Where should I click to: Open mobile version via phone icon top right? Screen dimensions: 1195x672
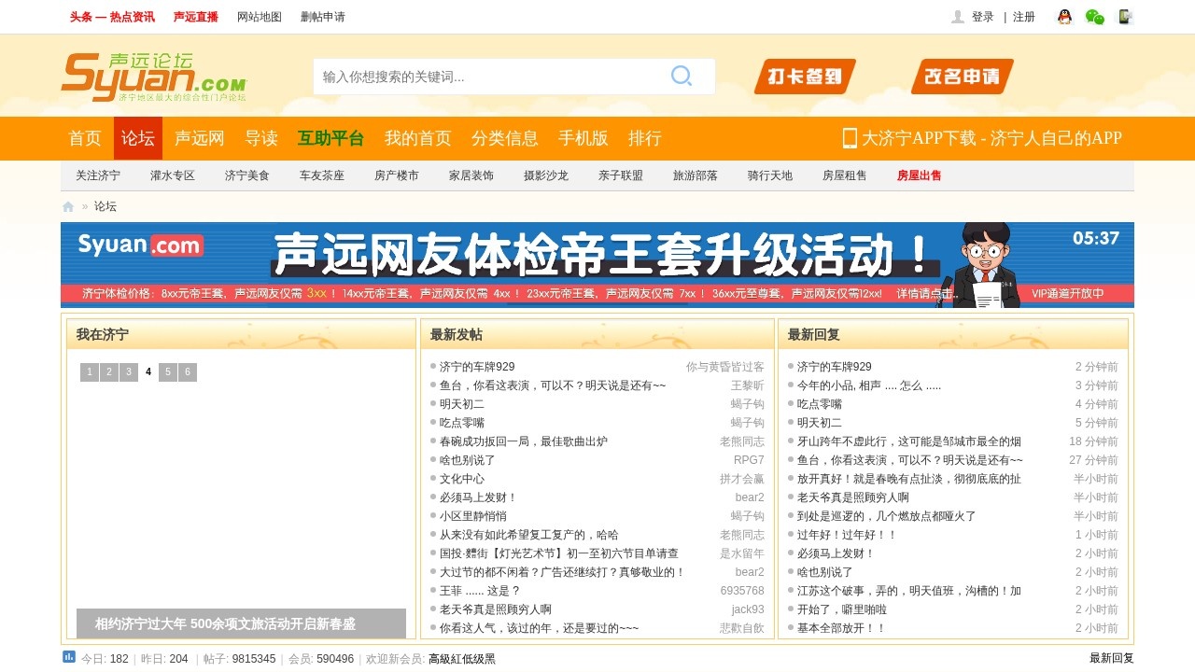point(1124,16)
